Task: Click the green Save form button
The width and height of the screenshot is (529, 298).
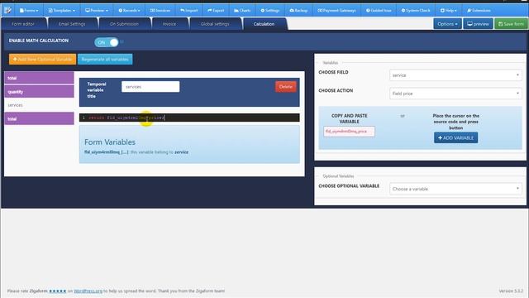Action: 511,24
